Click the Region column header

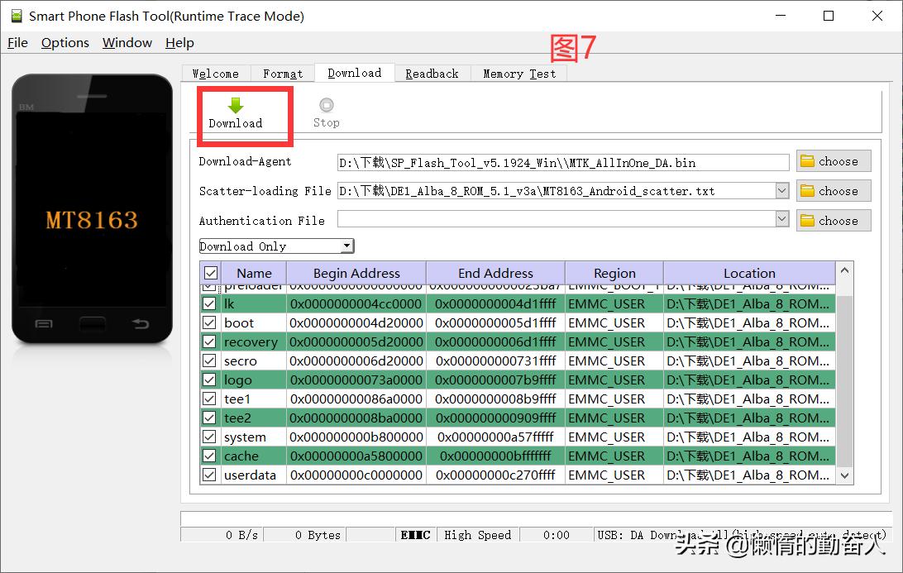pyautogui.click(x=614, y=273)
